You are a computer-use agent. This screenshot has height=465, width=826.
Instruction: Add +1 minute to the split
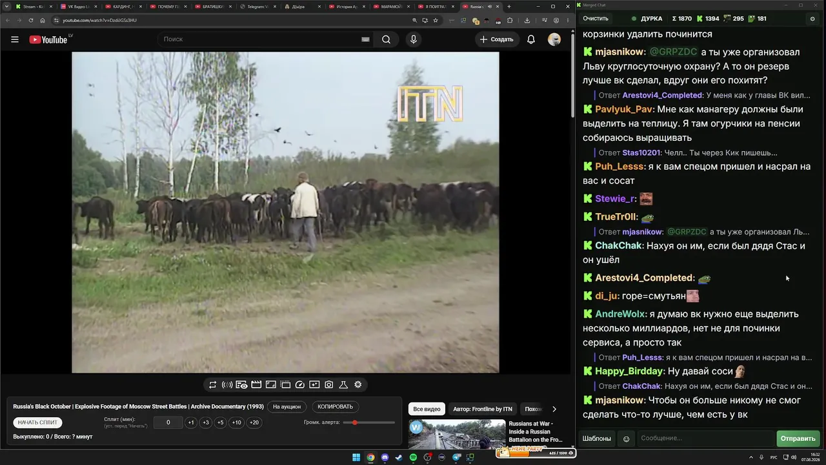pos(191,422)
